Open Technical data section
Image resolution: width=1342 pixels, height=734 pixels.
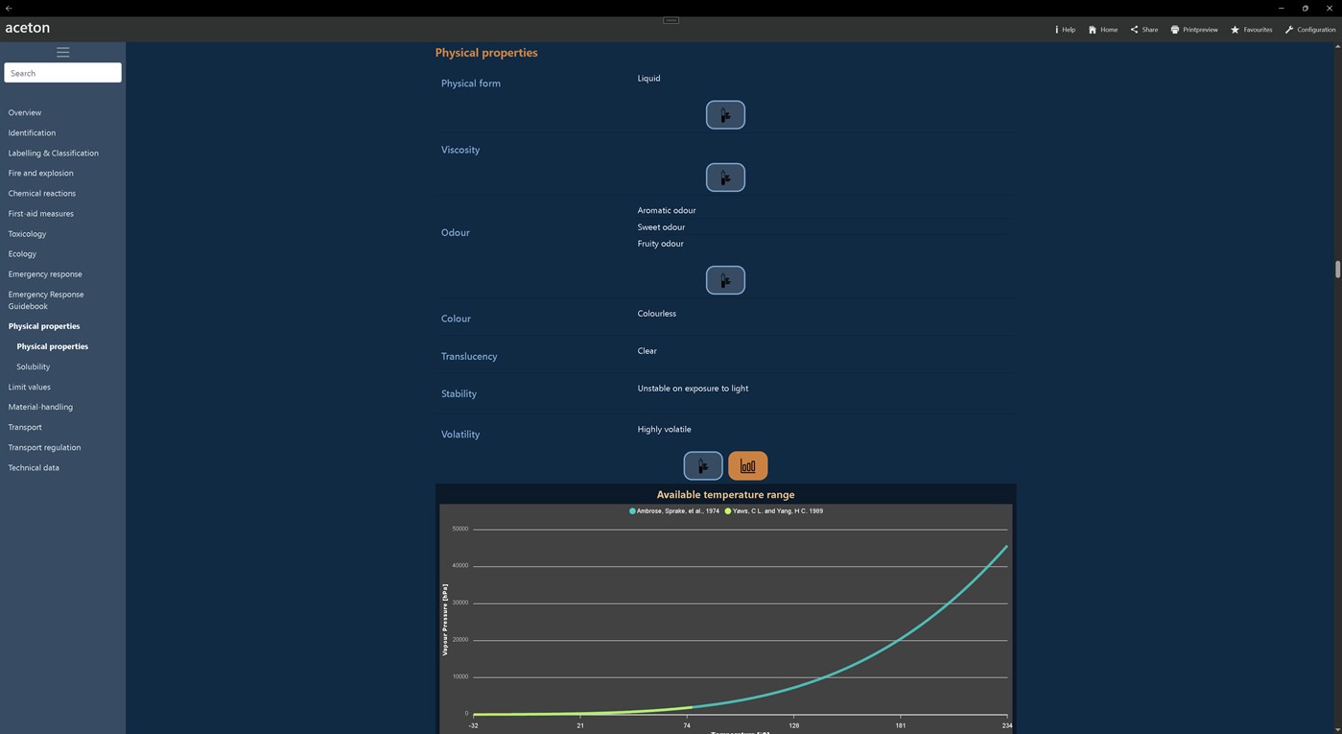pyautogui.click(x=34, y=467)
